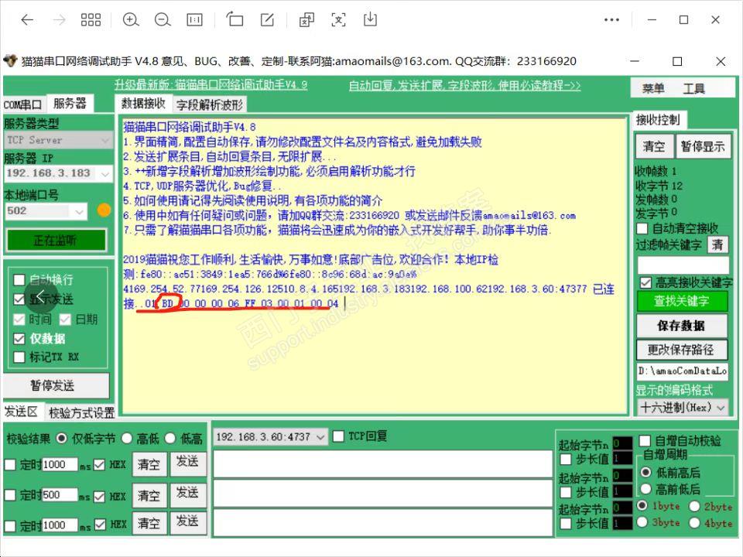743x557 pixels.
Task: Open the 数据接收 tab
Action: click(143, 103)
